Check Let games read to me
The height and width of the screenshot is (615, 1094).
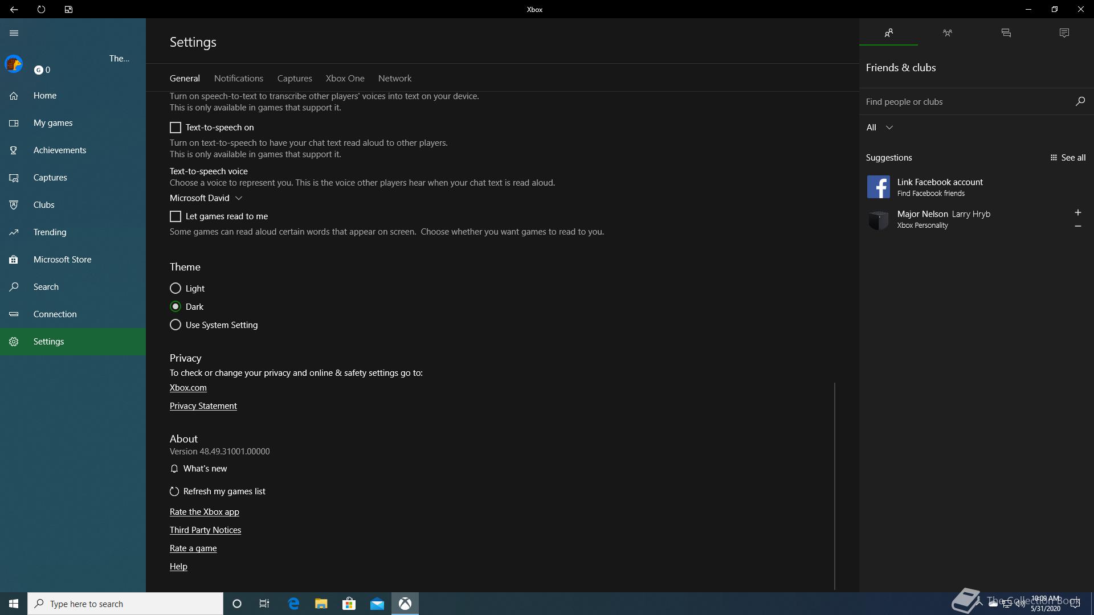175,216
